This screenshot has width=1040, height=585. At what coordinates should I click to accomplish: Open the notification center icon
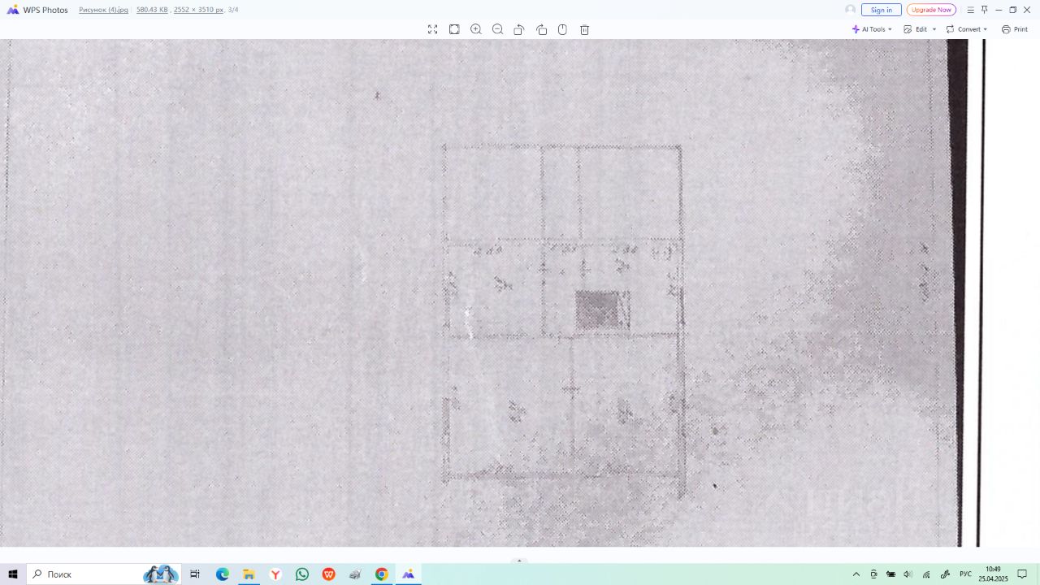[x=1022, y=574]
